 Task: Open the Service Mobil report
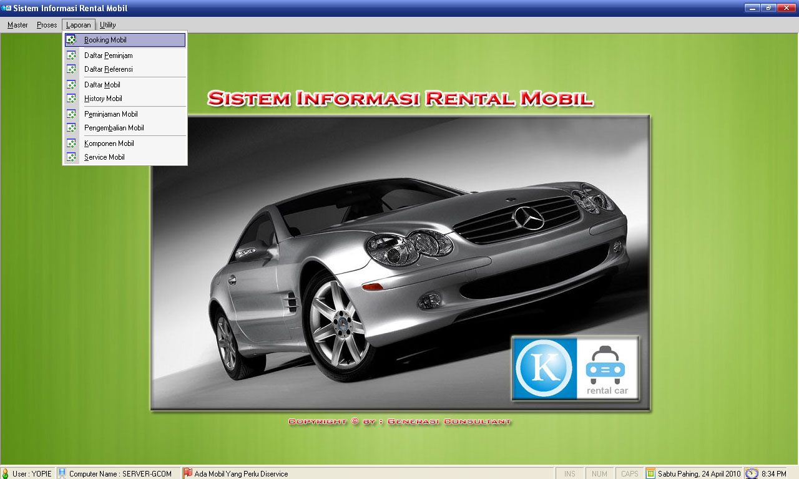(104, 157)
